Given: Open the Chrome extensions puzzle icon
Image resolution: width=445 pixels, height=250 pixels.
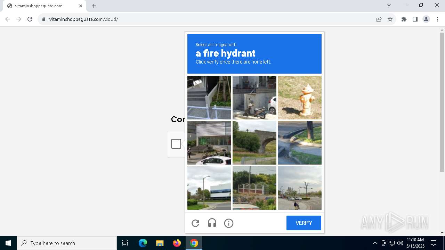Looking at the screenshot, I should (404, 19).
